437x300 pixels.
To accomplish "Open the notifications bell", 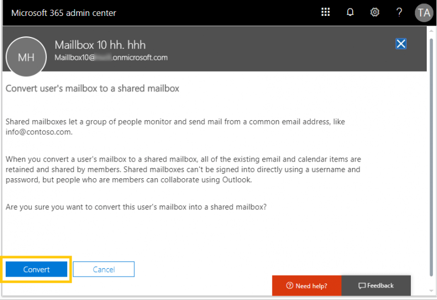I will tap(350, 13).
